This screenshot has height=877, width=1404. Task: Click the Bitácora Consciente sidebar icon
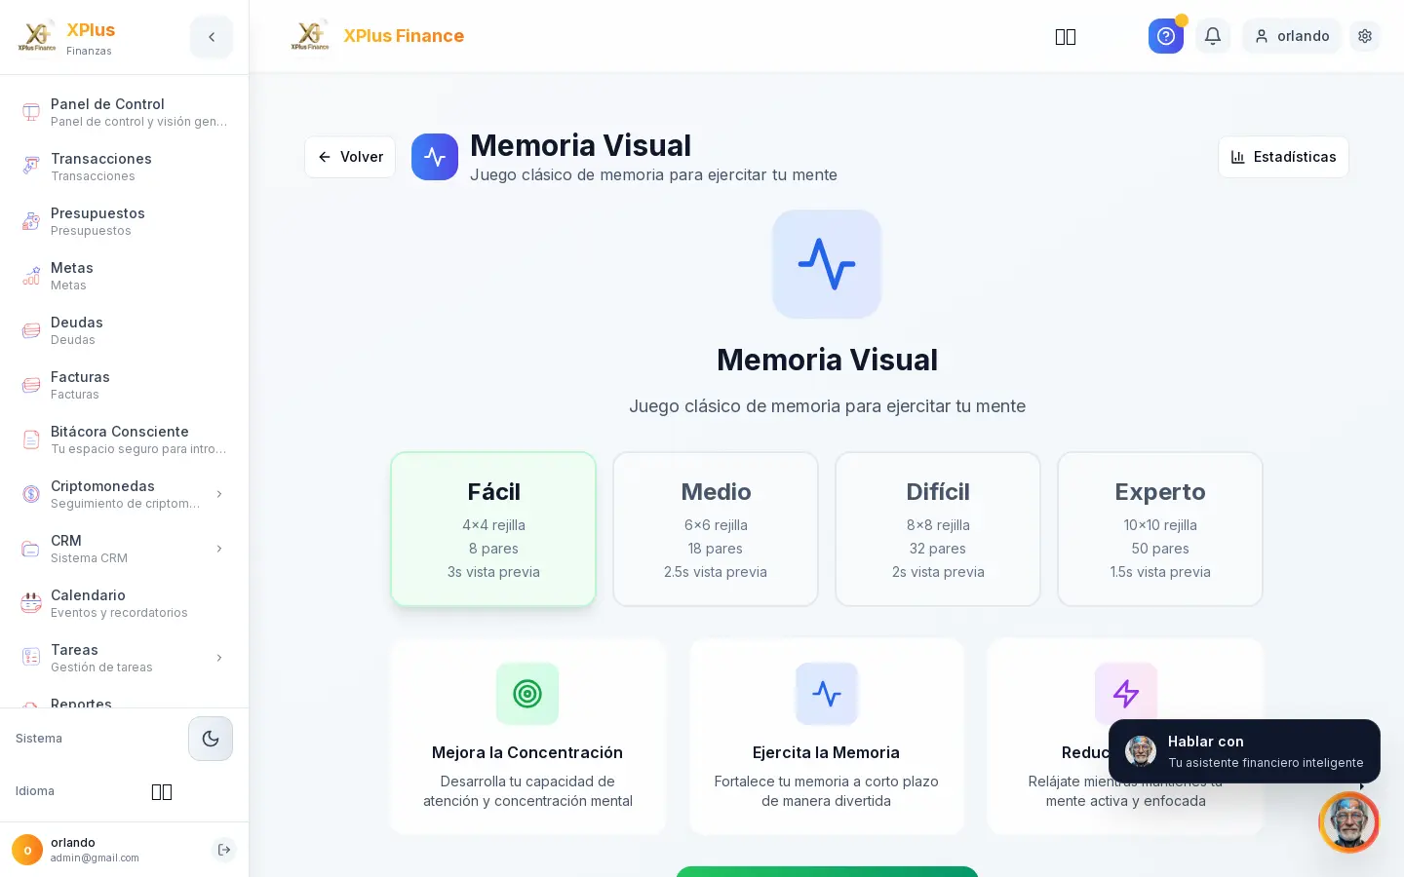tap(31, 439)
